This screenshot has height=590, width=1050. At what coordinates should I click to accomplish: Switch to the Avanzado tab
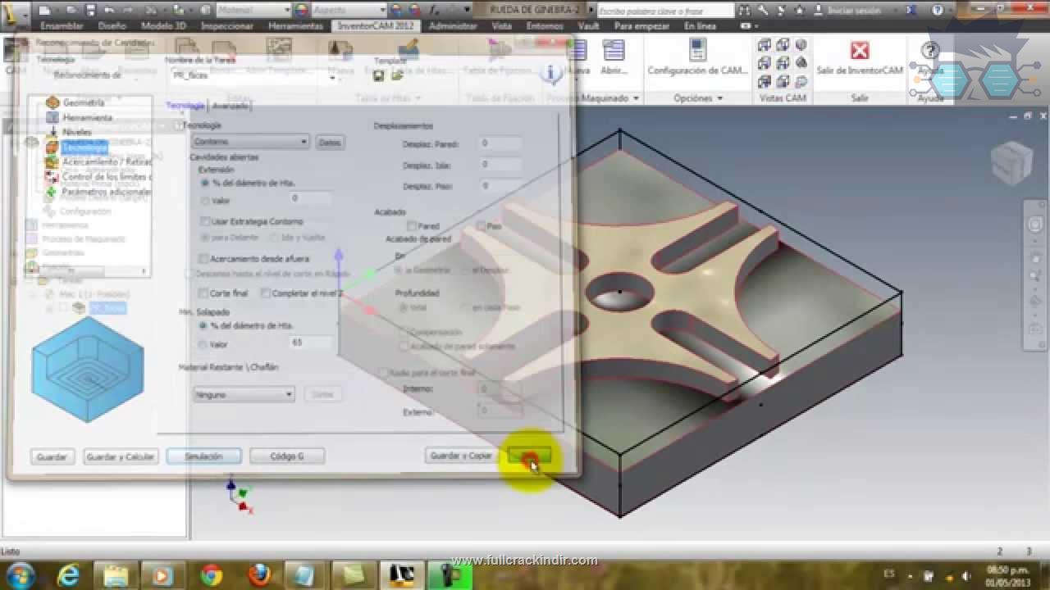(231, 106)
